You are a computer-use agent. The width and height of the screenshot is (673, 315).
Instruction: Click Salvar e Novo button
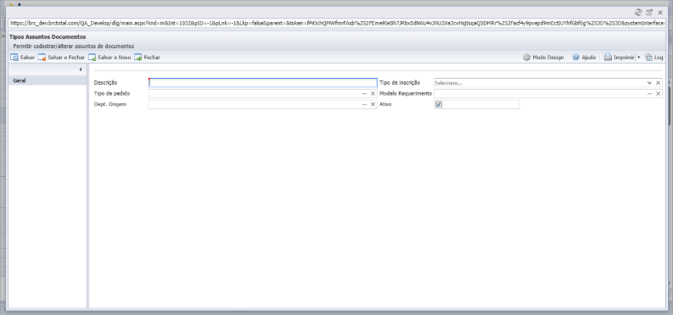[x=109, y=58]
